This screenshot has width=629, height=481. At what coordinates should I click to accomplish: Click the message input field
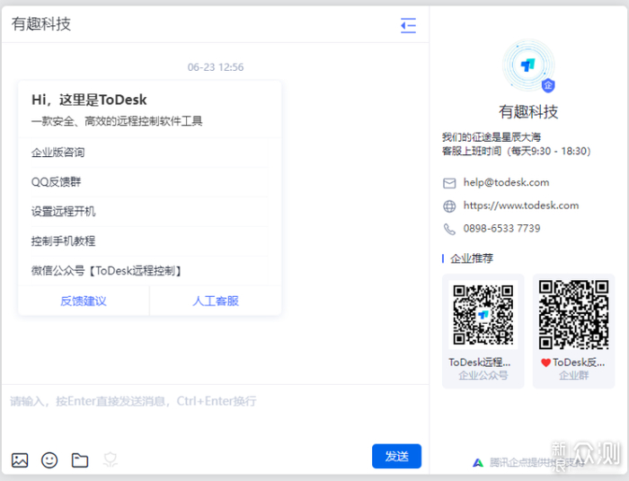click(x=215, y=413)
